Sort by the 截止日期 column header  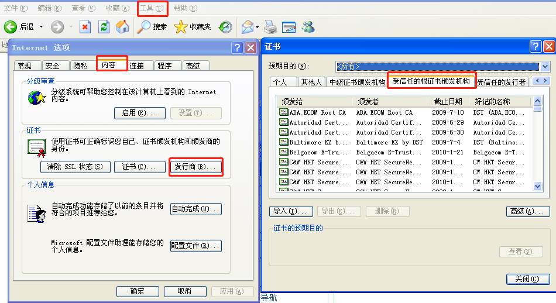pos(448,102)
